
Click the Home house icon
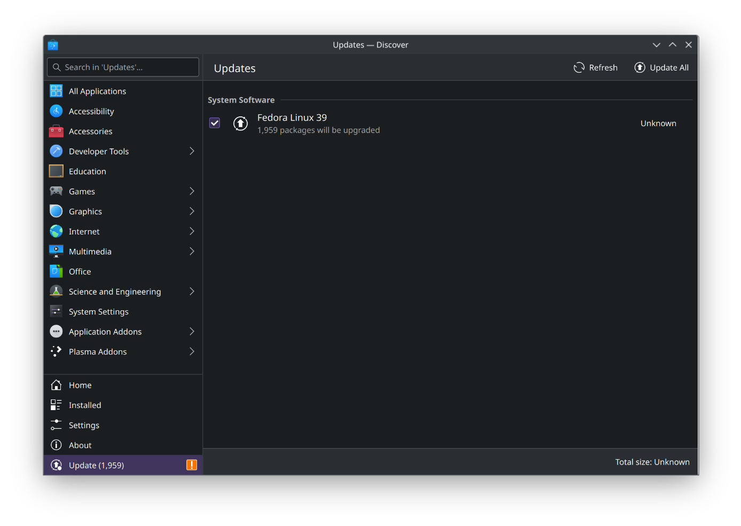click(x=56, y=385)
